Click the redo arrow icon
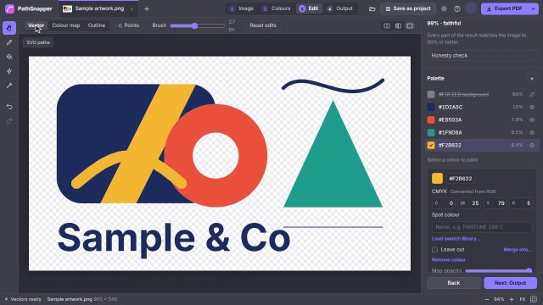 pos(9,121)
